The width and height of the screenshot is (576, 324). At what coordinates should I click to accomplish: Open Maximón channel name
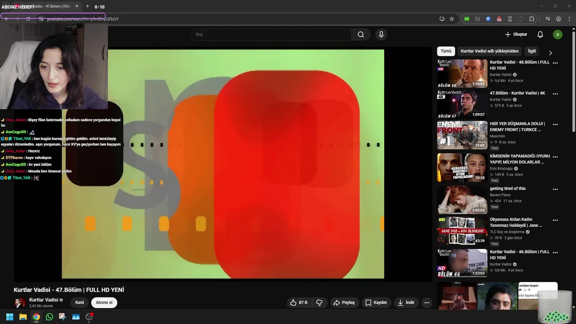tap(498, 136)
